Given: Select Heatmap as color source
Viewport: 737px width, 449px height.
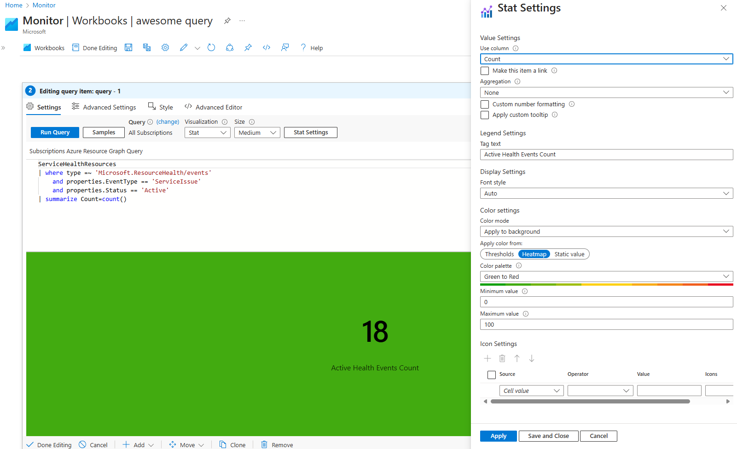Looking at the screenshot, I should [x=534, y=254].
